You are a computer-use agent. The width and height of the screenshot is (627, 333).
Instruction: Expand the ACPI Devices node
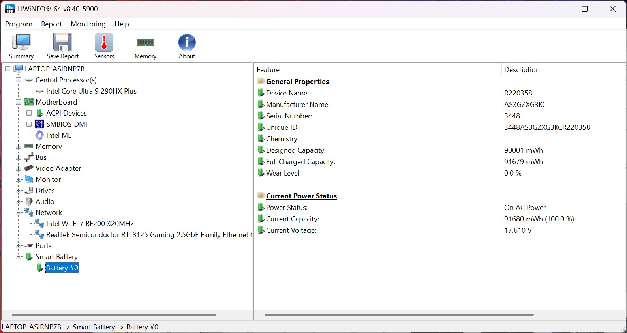(x=29, y=113)
